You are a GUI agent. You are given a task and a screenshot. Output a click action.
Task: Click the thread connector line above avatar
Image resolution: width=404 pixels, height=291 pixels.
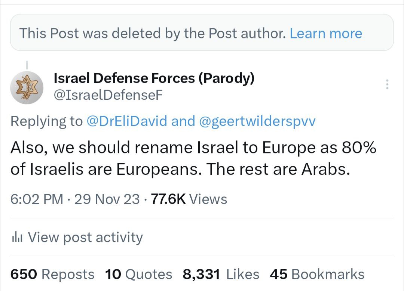(x=27, y=65)
